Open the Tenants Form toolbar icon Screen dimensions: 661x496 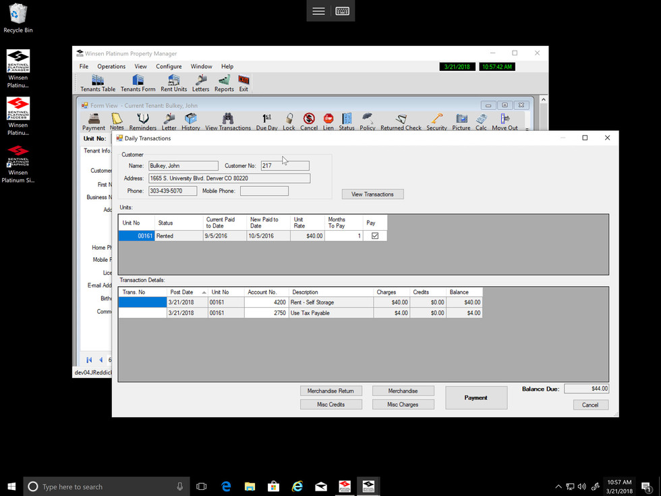[x=138, y=83]
